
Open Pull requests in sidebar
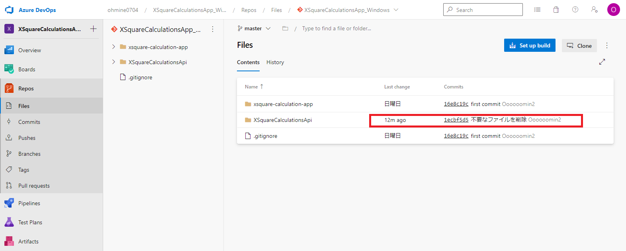pos(51,186)
